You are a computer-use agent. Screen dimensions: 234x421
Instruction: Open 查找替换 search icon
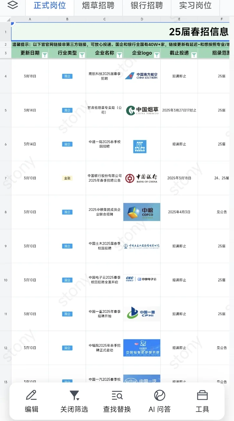[x=117, y=395]
